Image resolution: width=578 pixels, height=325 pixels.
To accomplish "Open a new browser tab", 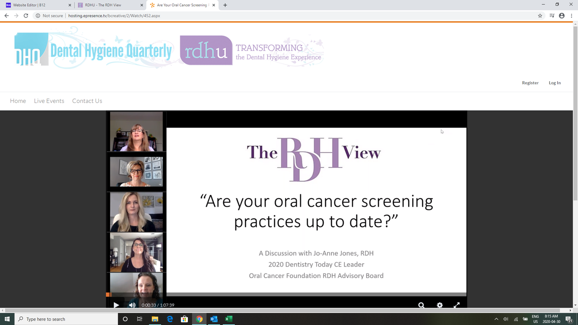I will click(225, 5).
